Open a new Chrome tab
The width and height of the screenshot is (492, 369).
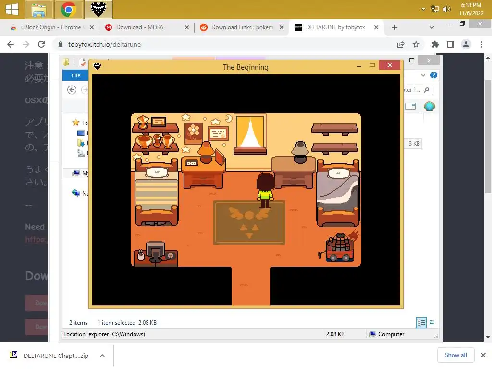[394, 27]
